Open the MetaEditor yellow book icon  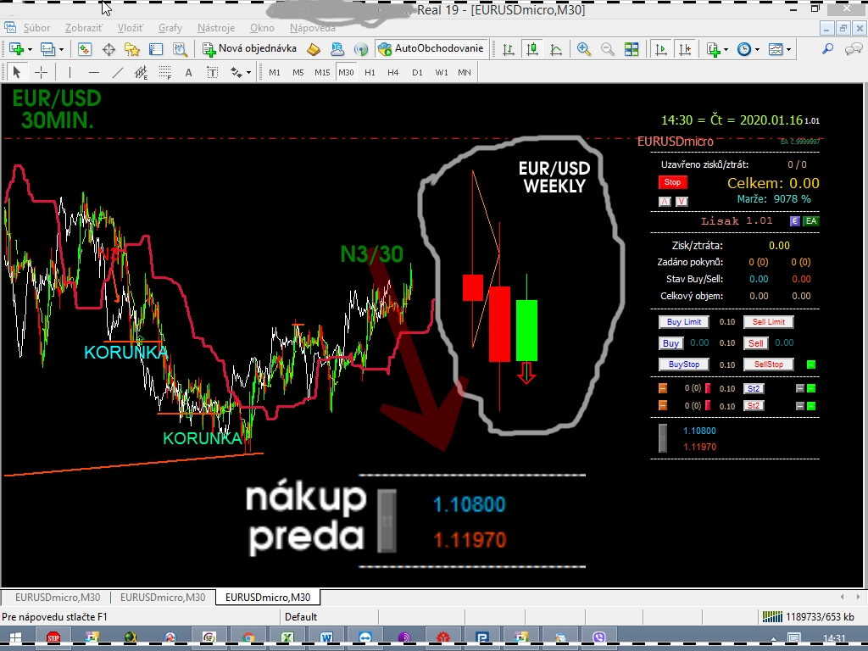(314, 49)
